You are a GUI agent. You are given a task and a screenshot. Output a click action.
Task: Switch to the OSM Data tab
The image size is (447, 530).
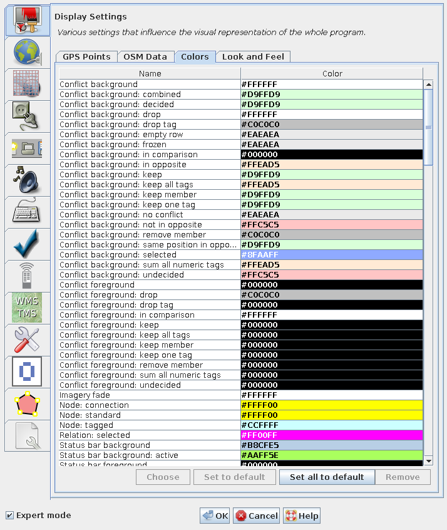pyautogui.click(x=145, y=56)
